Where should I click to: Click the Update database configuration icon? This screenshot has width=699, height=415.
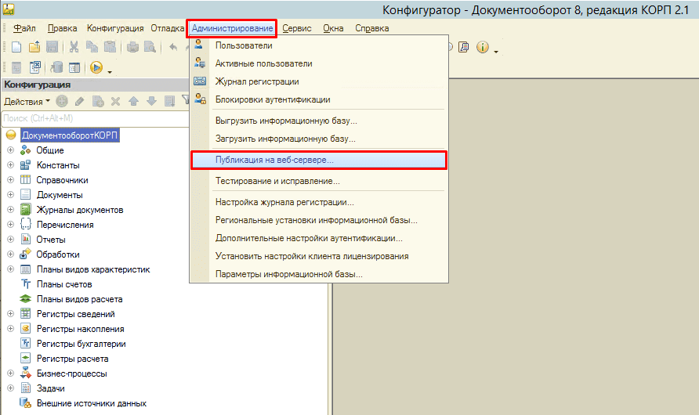point(56,67)
